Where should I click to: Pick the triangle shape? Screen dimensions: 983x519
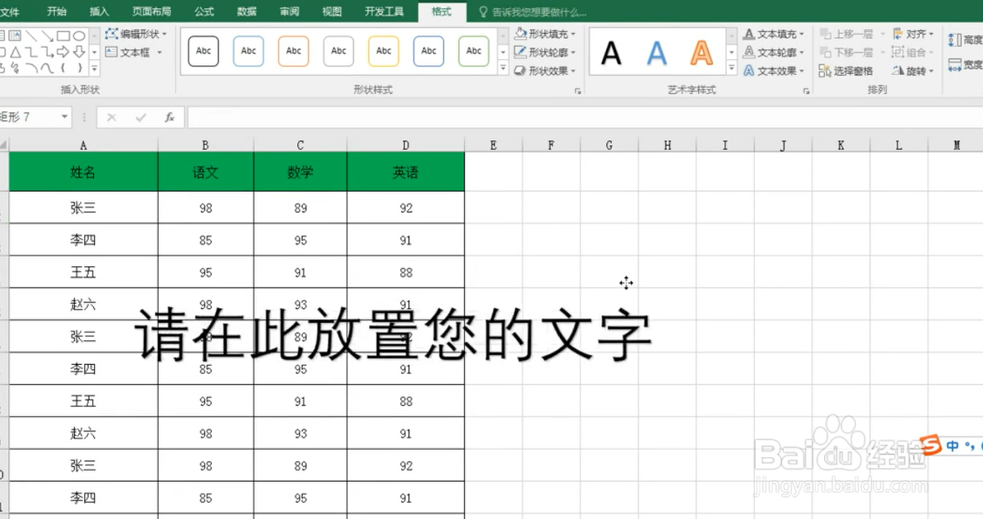(x=16, y=51)
